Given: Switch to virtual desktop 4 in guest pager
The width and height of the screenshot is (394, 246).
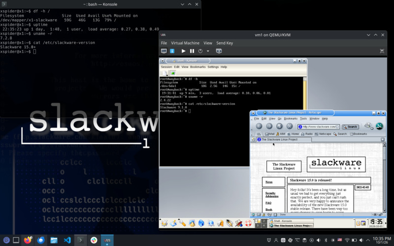Looking at the screenshot, I should [264, 225].
